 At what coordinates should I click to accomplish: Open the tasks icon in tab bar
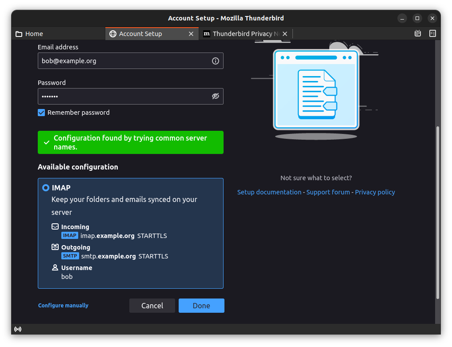pyautogui.click(x=432, y=33)
